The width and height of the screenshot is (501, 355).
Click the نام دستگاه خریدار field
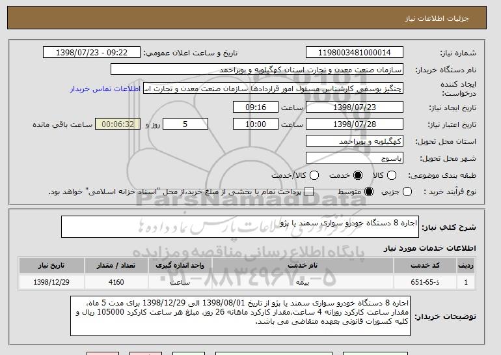point(257,70)
